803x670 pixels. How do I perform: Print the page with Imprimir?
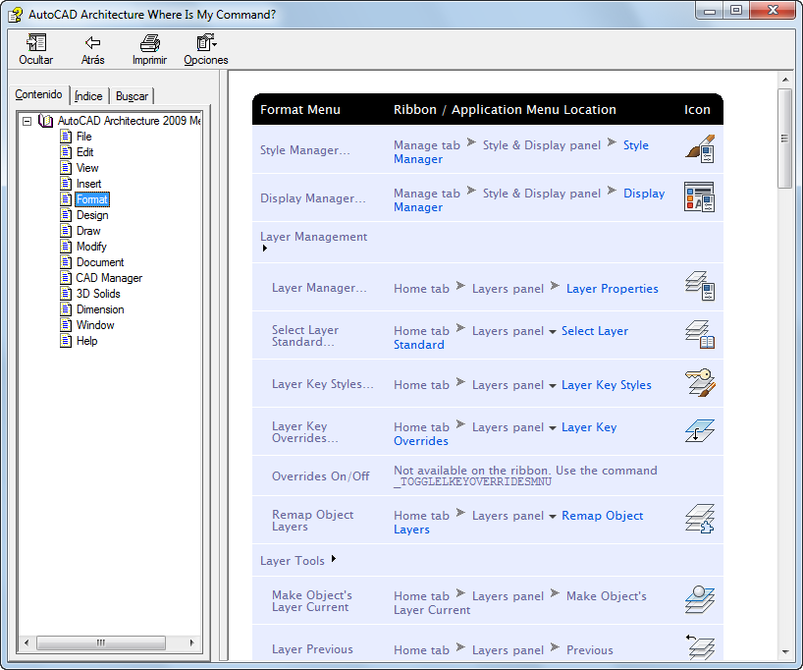click(x=149, y=42)
